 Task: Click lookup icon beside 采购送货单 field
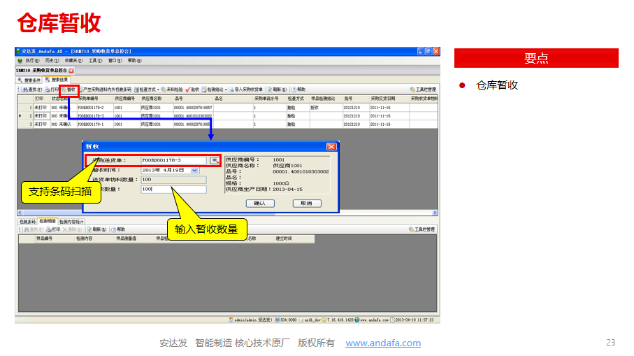pyautogui.click(x=215, y=160)
